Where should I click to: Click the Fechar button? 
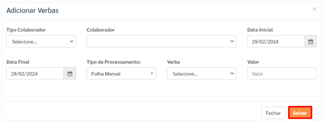coord(273,113)
